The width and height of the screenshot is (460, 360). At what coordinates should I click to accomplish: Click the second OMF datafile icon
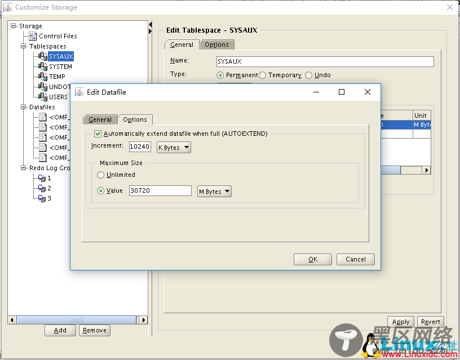[x=43, y=127]
